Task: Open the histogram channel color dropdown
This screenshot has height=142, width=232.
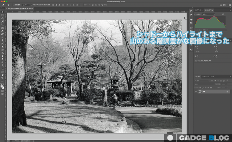Action: (209, 14)
